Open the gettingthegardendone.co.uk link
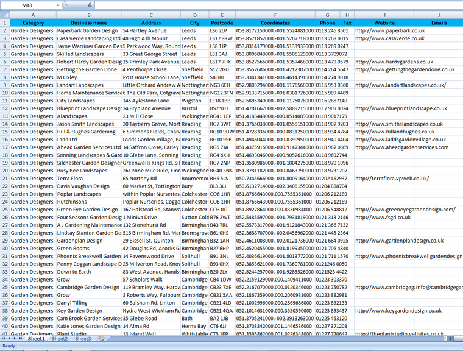Image resolution: width=463 pixels, height=351 pixels. pyautogui.click(x=405, y=69)
